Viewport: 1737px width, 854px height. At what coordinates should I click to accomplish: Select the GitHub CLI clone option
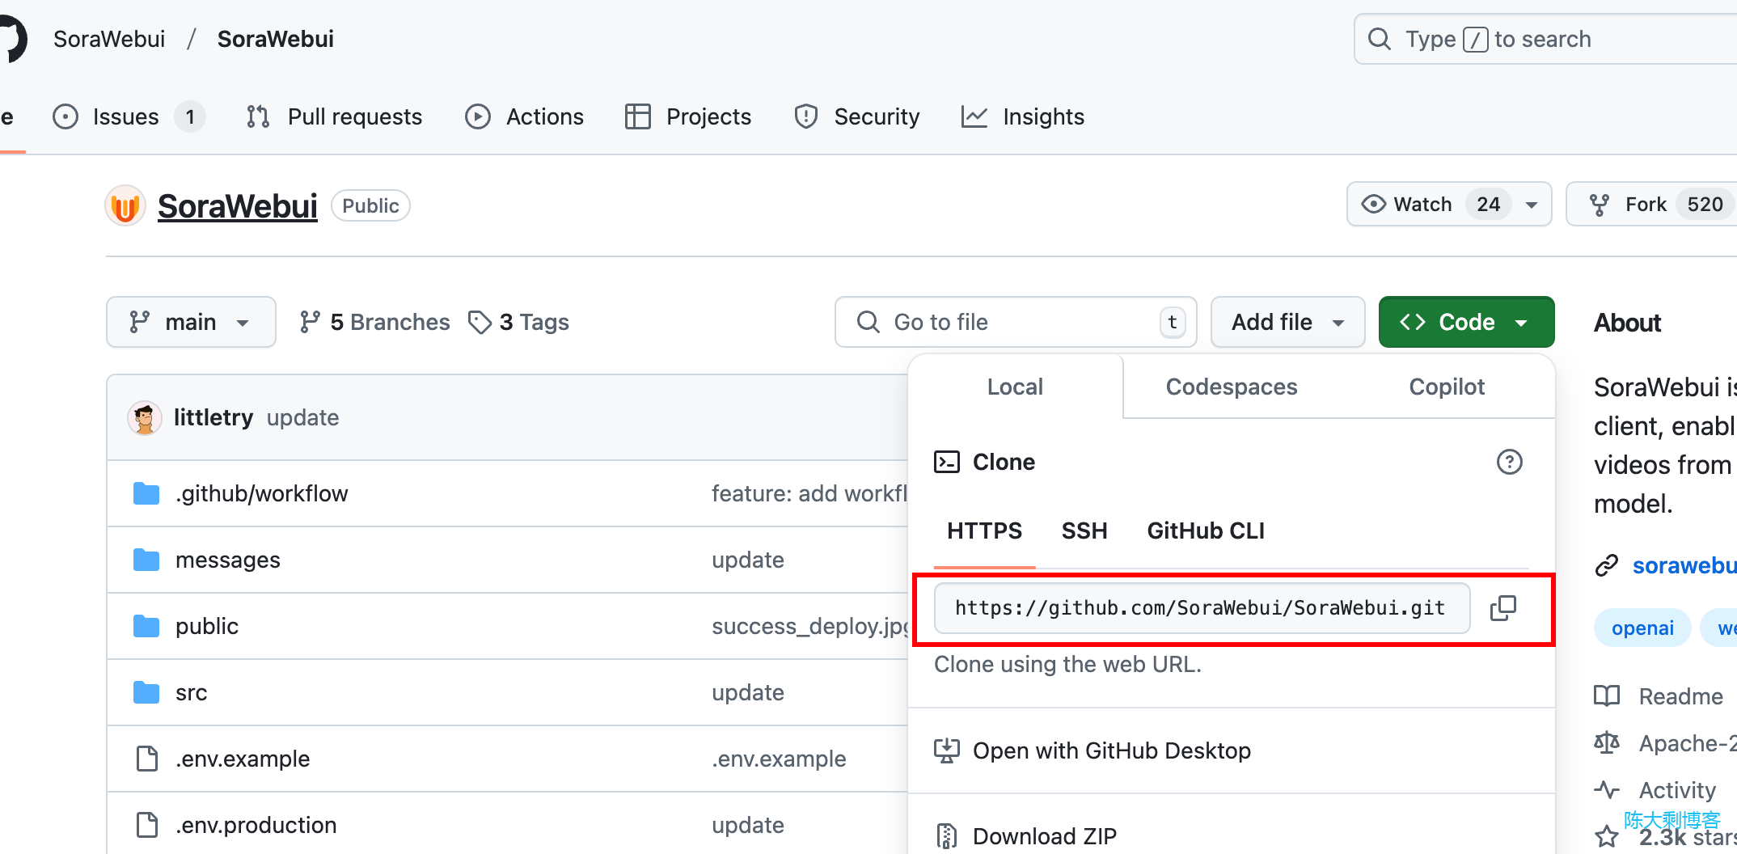[1206, 531]
